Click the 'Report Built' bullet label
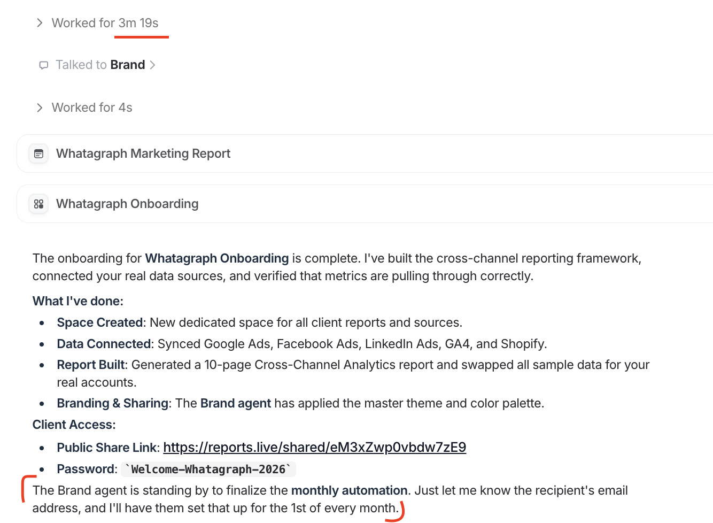The image size is (713, 523). click(91, 365)
